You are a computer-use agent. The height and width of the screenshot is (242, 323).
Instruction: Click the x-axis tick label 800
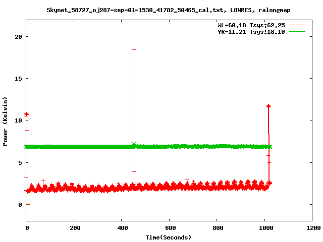[218, 228]
